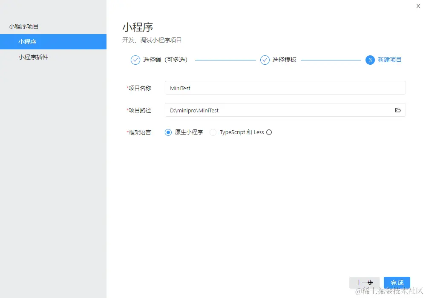Viewport: 426px width, 298px height.
Task: Close the dialog with the X icon
Action: [x=418, y=6]
